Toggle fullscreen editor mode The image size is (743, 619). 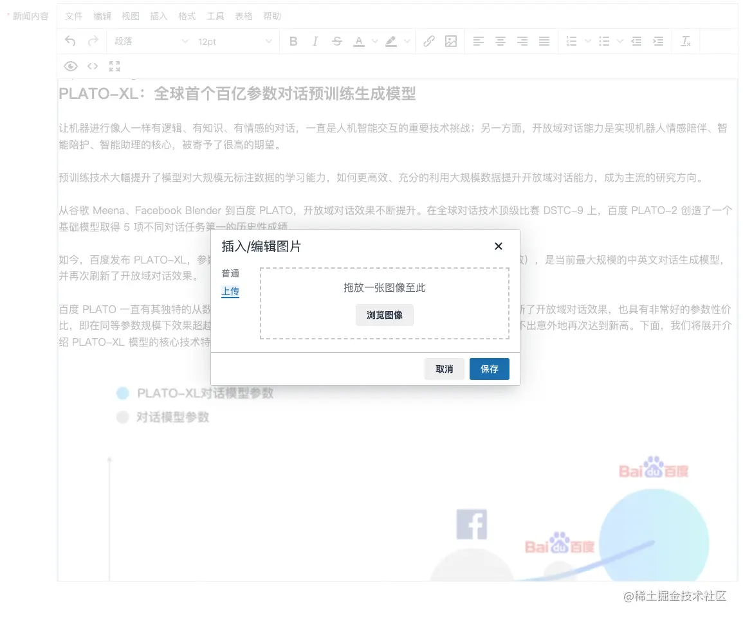(115, 66)
